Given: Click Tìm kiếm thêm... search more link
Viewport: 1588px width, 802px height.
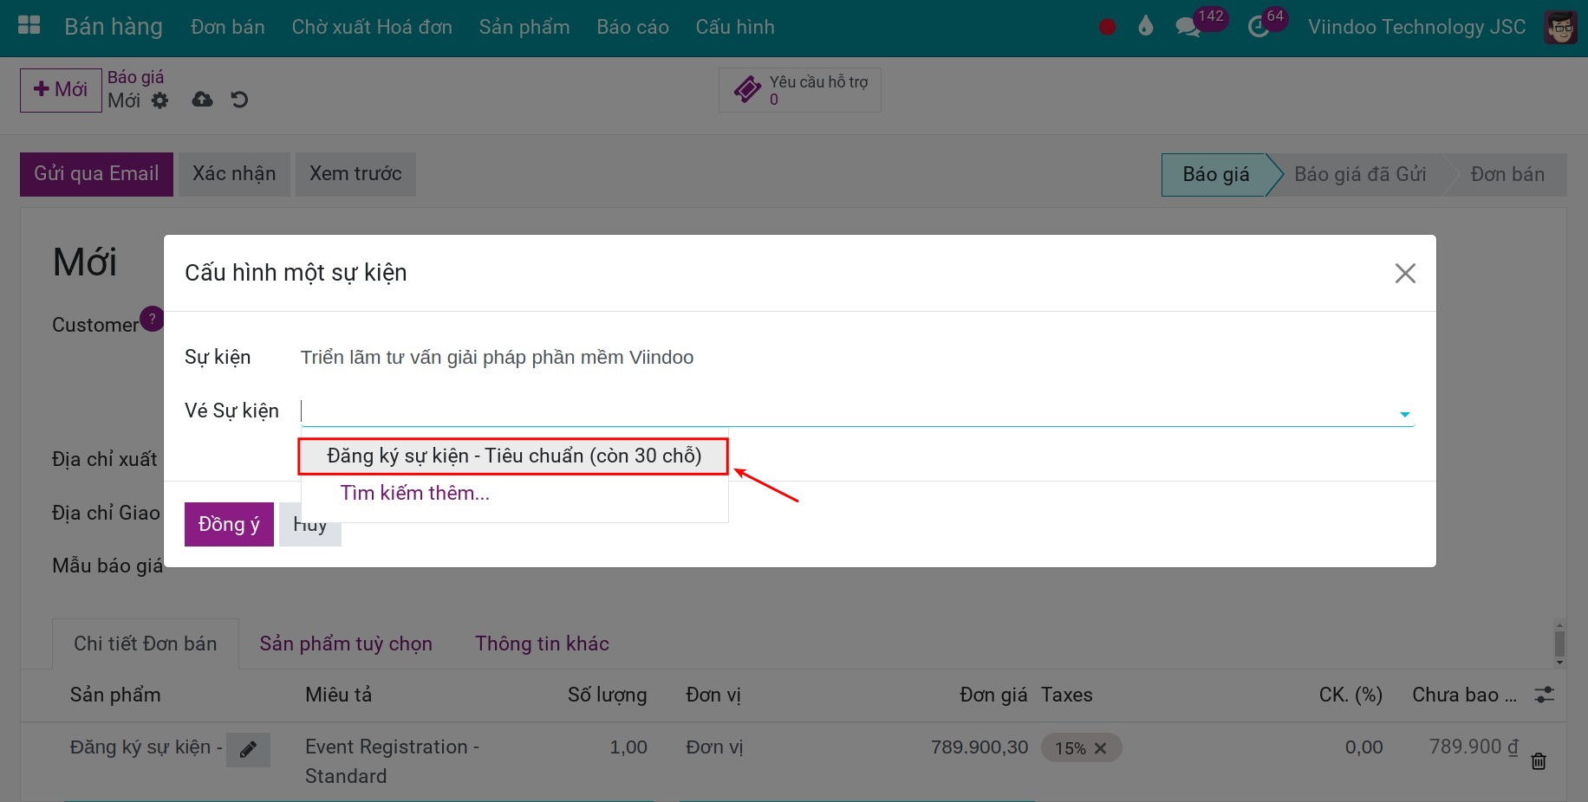Looking at the screenshot, I should point(414,493).
